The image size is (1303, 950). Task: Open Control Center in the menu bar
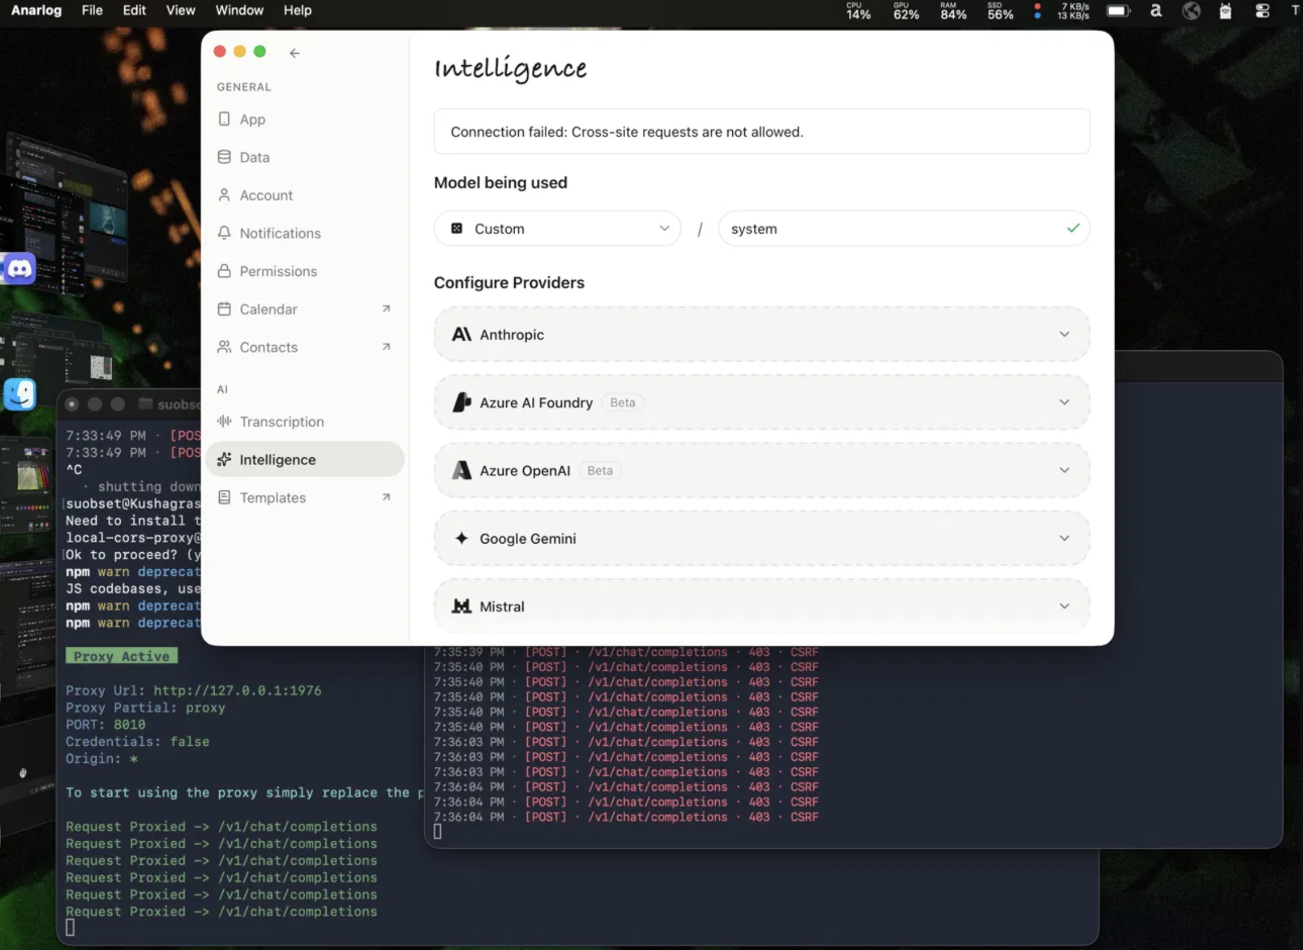point(1262,11)
